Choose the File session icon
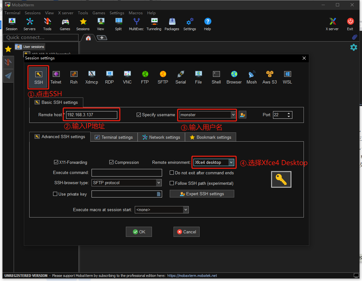Viewport: 362px width, 281px height. [198, 77]
